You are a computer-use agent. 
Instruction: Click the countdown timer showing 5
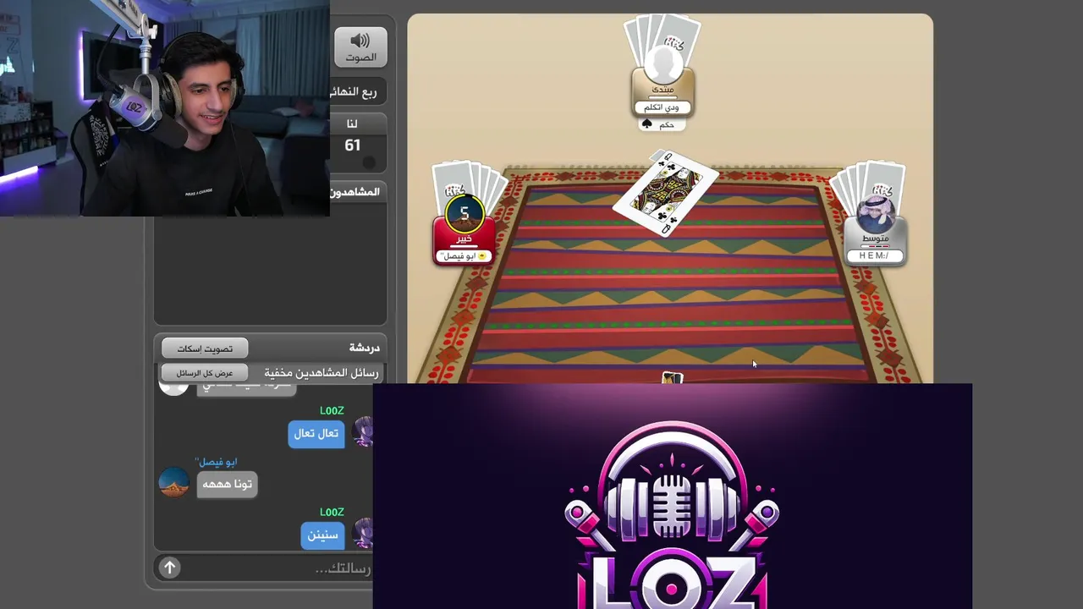(x=464, y=213)
